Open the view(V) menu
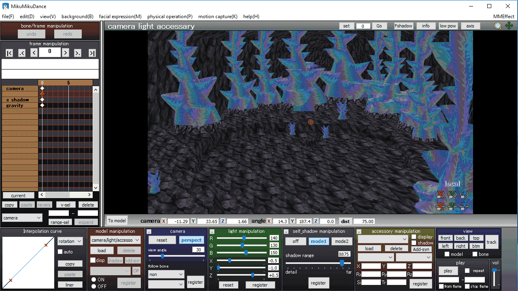Viewport: 518px width, 291px height. point(48,17)
